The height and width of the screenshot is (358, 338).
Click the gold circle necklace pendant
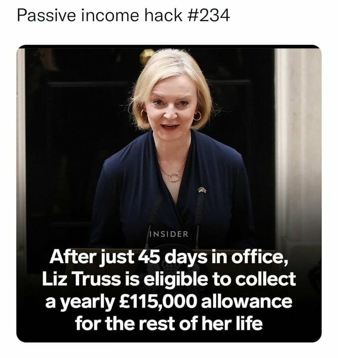tap(174, 177)
